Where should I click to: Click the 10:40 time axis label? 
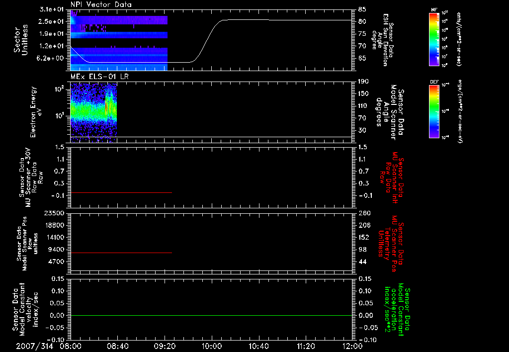[258, 346]
